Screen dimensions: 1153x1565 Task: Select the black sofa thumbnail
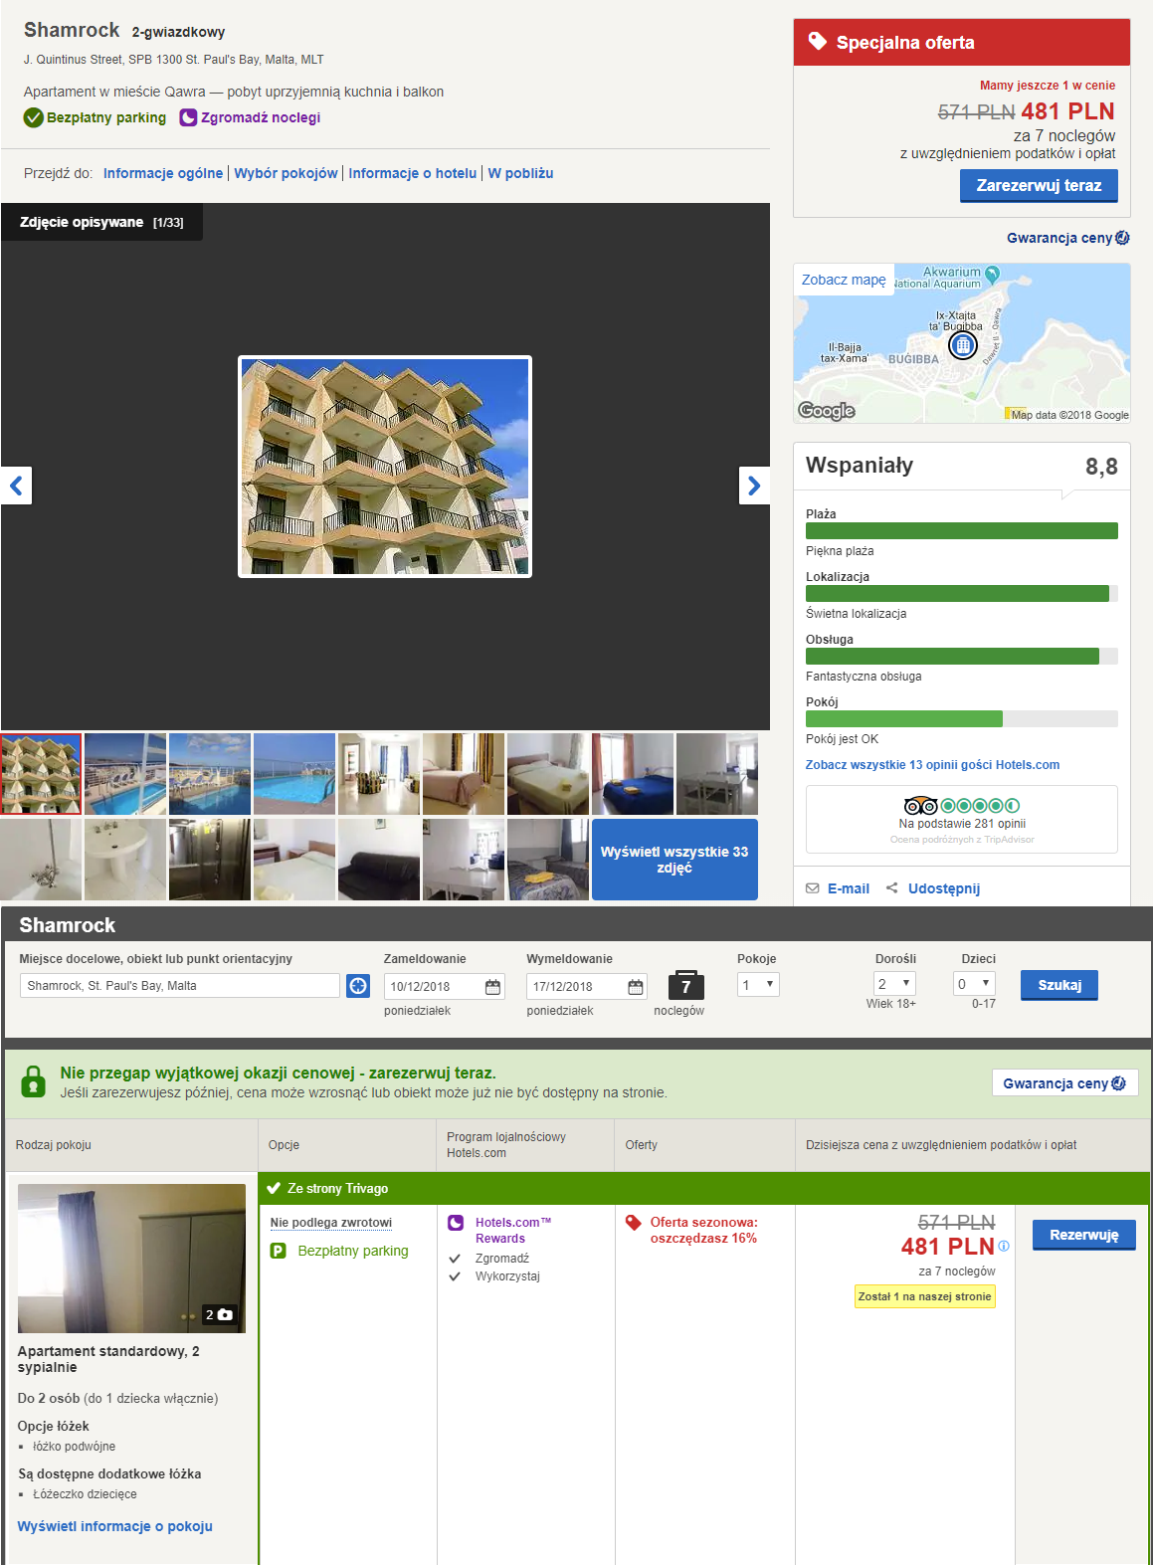[x=379, y=860]
